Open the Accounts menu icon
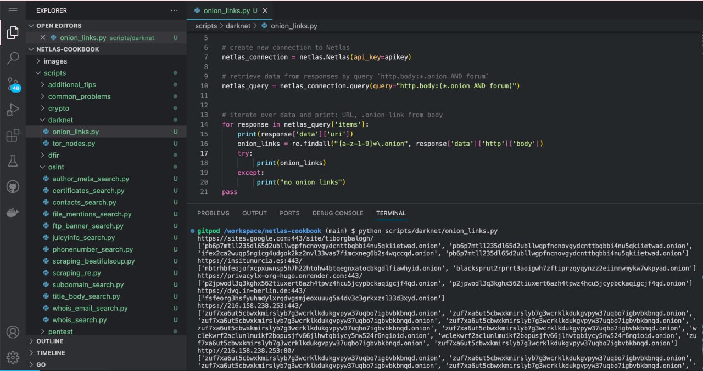The image size is (703, 371). pyautogui.click(x=13, y=332)
